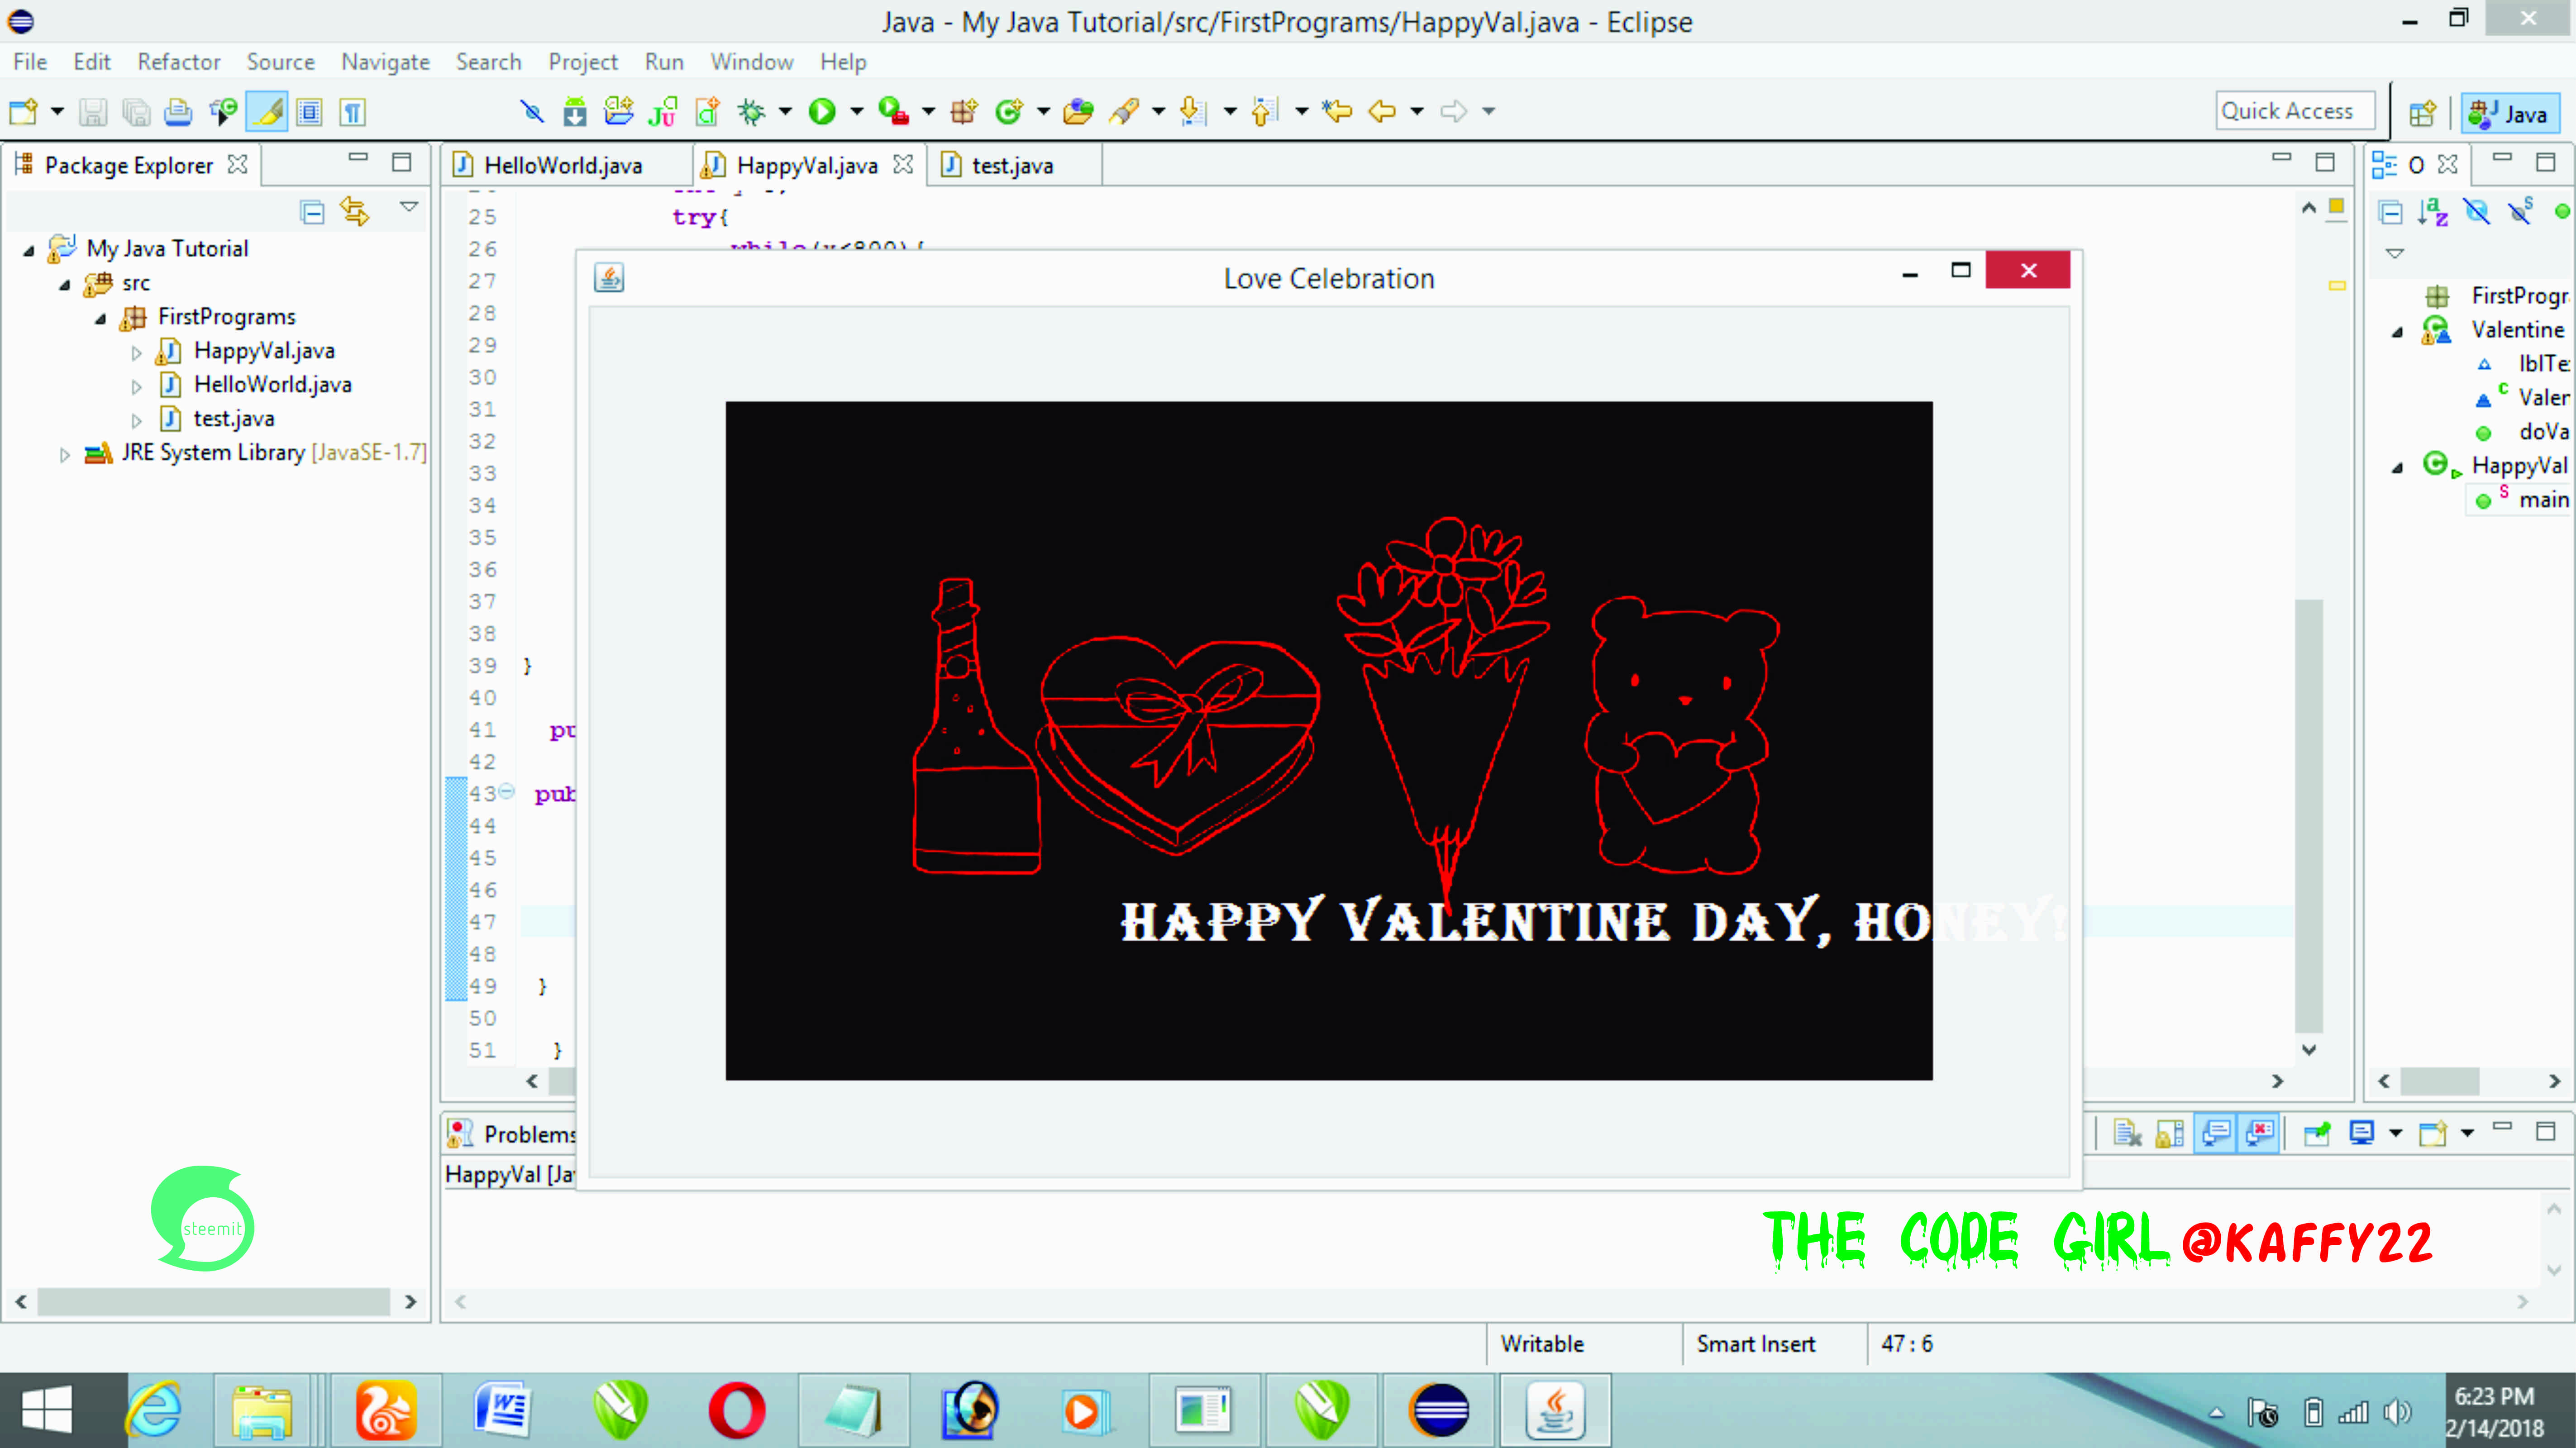Open the Debug dropdown arrow
The height and width of the screenshot is (1448, 2576).
point(785,111)
